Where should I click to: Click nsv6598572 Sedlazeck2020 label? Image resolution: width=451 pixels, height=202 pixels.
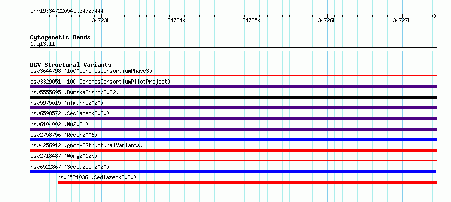pyautogui.click(x=70, y=113)
